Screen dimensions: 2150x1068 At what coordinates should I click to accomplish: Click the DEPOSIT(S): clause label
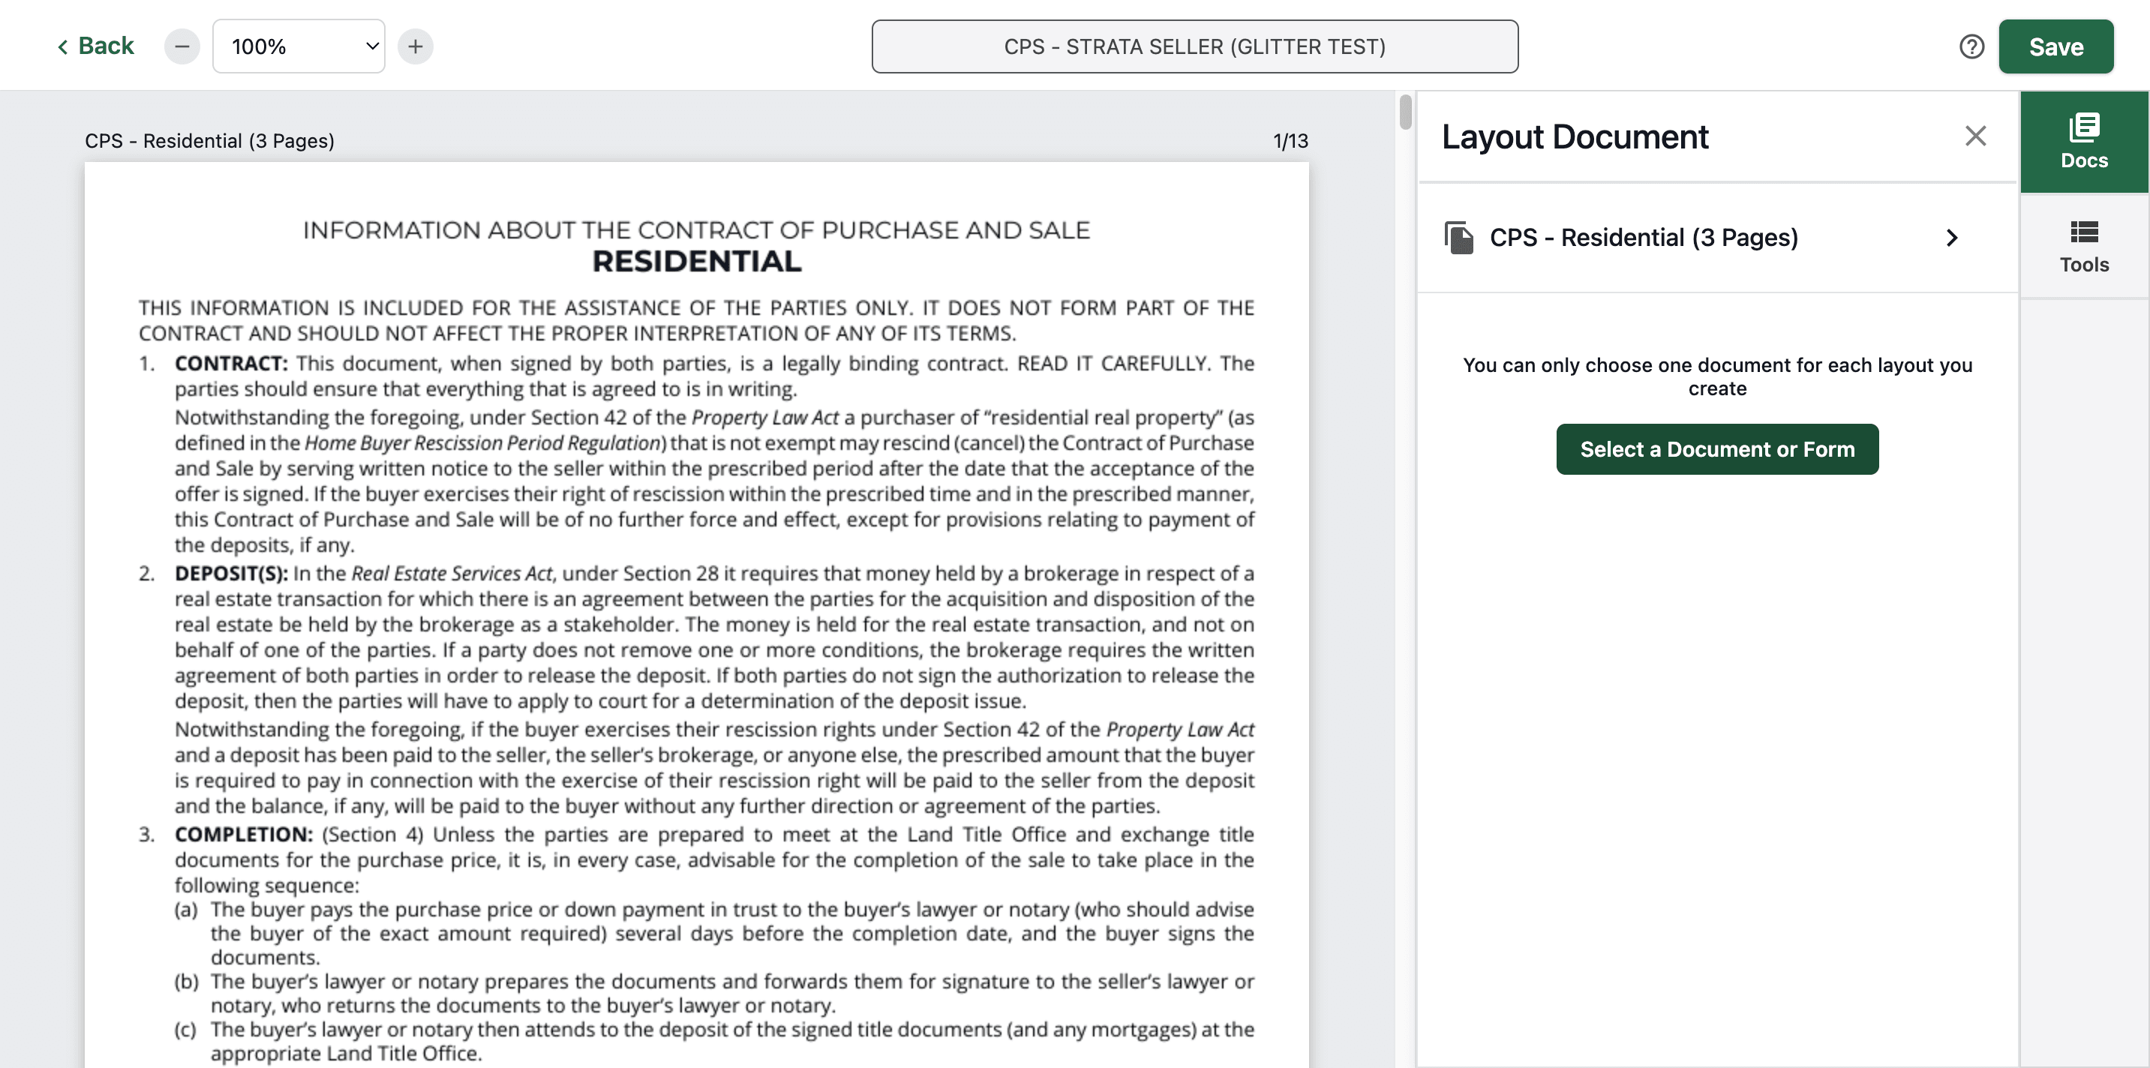(x=231, y=574)
